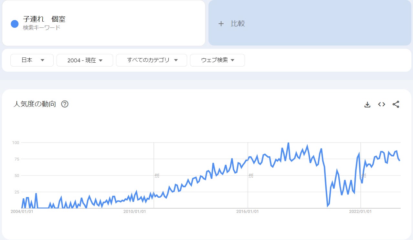The image size is (413, 240).
Task: Click the 2022/01/01 axis label
Action: pos(360,212)
